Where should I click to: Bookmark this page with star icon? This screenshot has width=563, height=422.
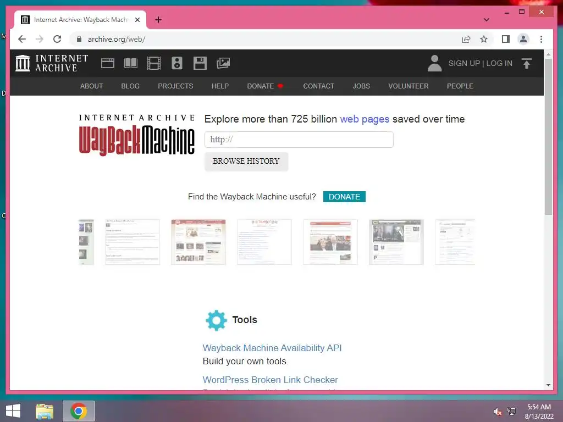click(484, 39)
